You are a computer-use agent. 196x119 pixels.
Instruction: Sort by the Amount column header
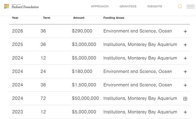[x=78, y=18]
